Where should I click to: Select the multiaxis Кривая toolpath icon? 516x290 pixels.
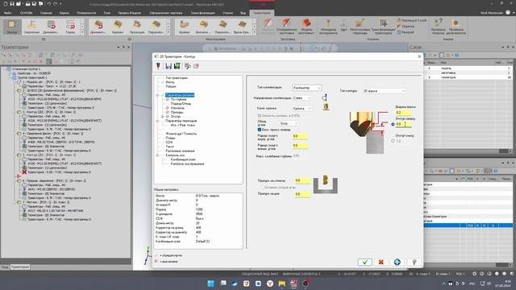tap(185, 27)
